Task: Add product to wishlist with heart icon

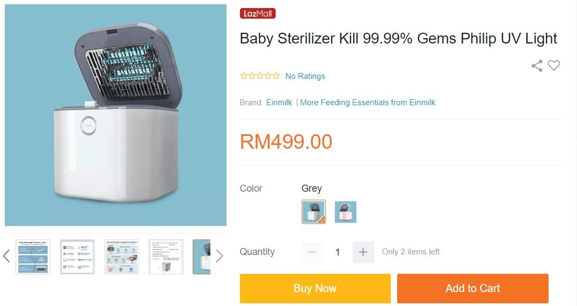Action: click(x=554, y=65)
